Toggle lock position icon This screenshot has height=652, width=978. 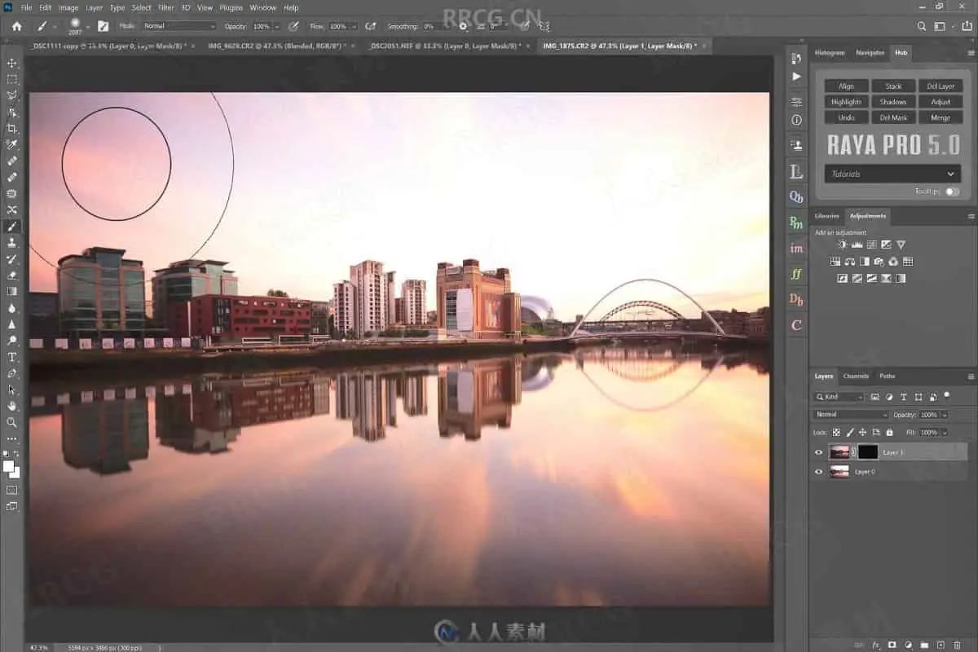[862, 433]
